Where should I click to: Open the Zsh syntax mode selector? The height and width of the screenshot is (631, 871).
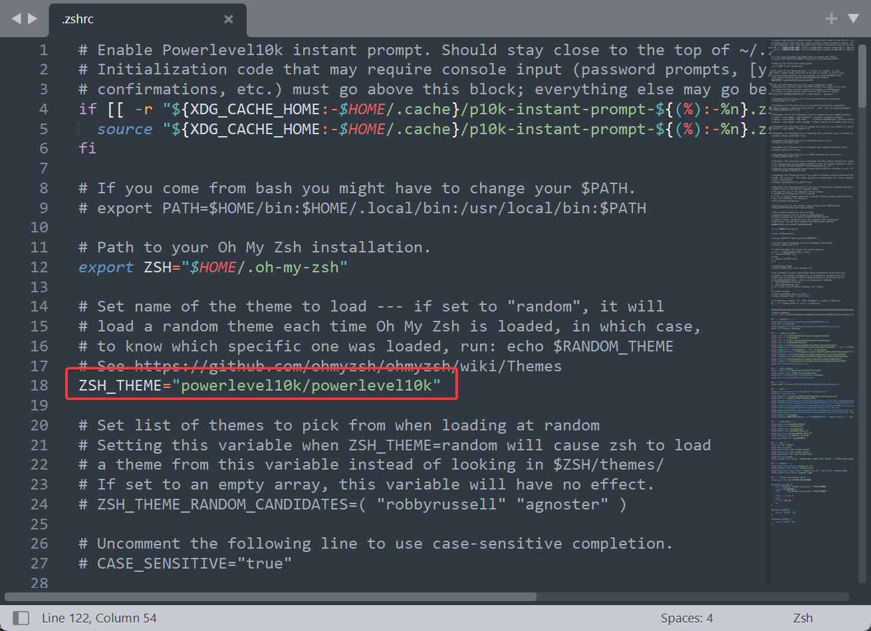[x=803, y=618]
